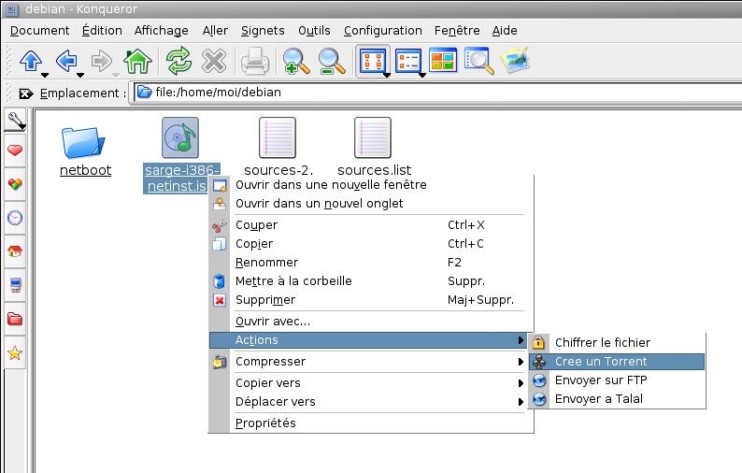Open the Actions submenu entry

pos(371,340)
